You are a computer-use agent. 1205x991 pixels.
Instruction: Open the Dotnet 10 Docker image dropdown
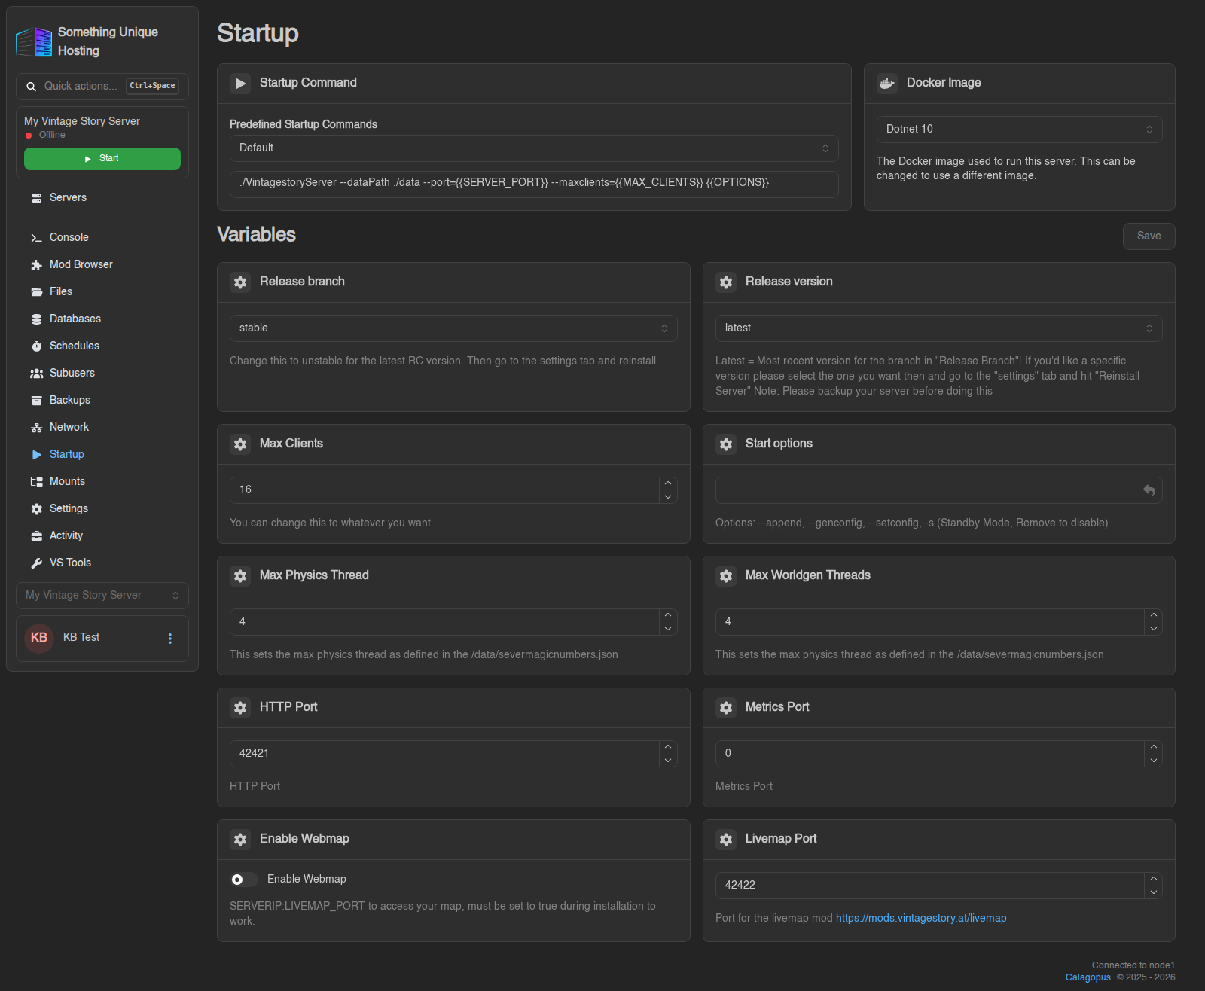pos(1019,130)
